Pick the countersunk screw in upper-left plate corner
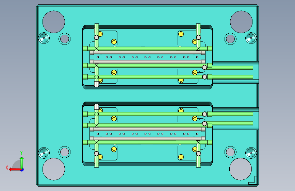Image resolution: width=295 pixels, height=191 pixels. (x=44, y=38)
